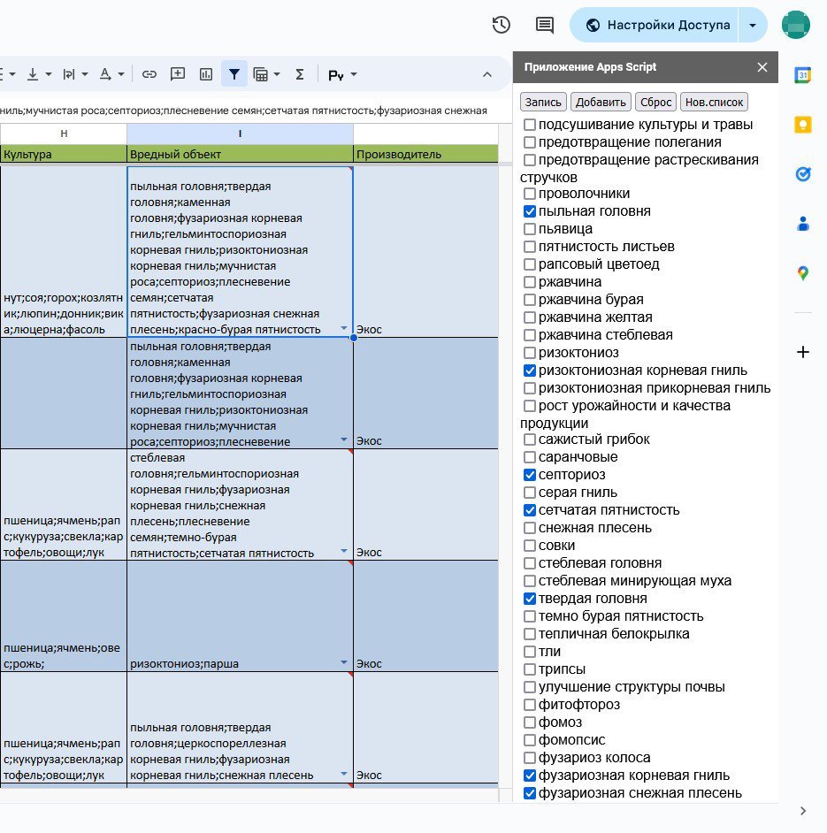Image resolution: width=827 pixels, height=833 pixels.
Task: Check the 'проволочники' checkbox
Action: tap(530, 194)
